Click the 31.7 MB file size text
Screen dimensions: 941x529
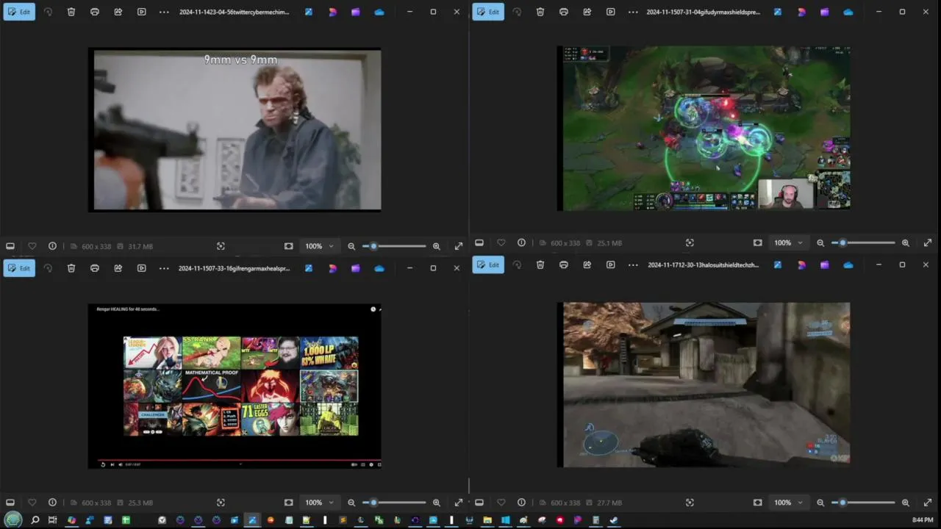(140, 246)
